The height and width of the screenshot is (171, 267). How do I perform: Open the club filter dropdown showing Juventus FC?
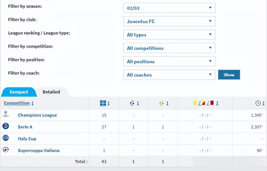coord(169,21)
